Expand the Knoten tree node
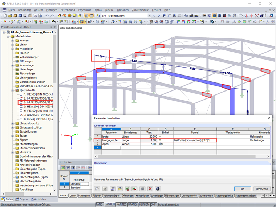Image resolution: width=276 pixels, height=207 pixels. [12, 40]
